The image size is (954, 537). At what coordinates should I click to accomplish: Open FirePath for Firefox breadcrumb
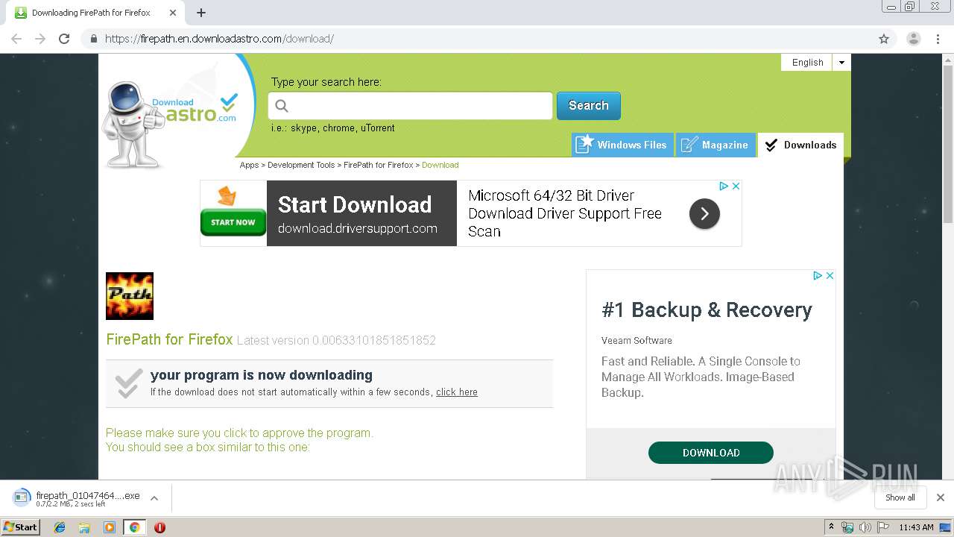coord(379,165)
